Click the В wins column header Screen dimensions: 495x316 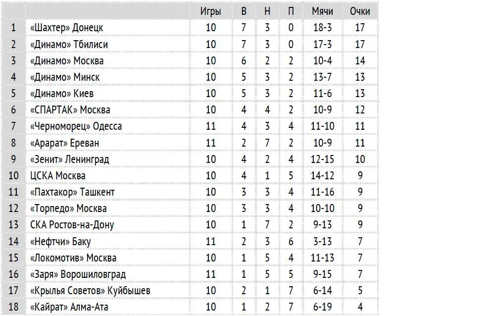tap(244, 11)
